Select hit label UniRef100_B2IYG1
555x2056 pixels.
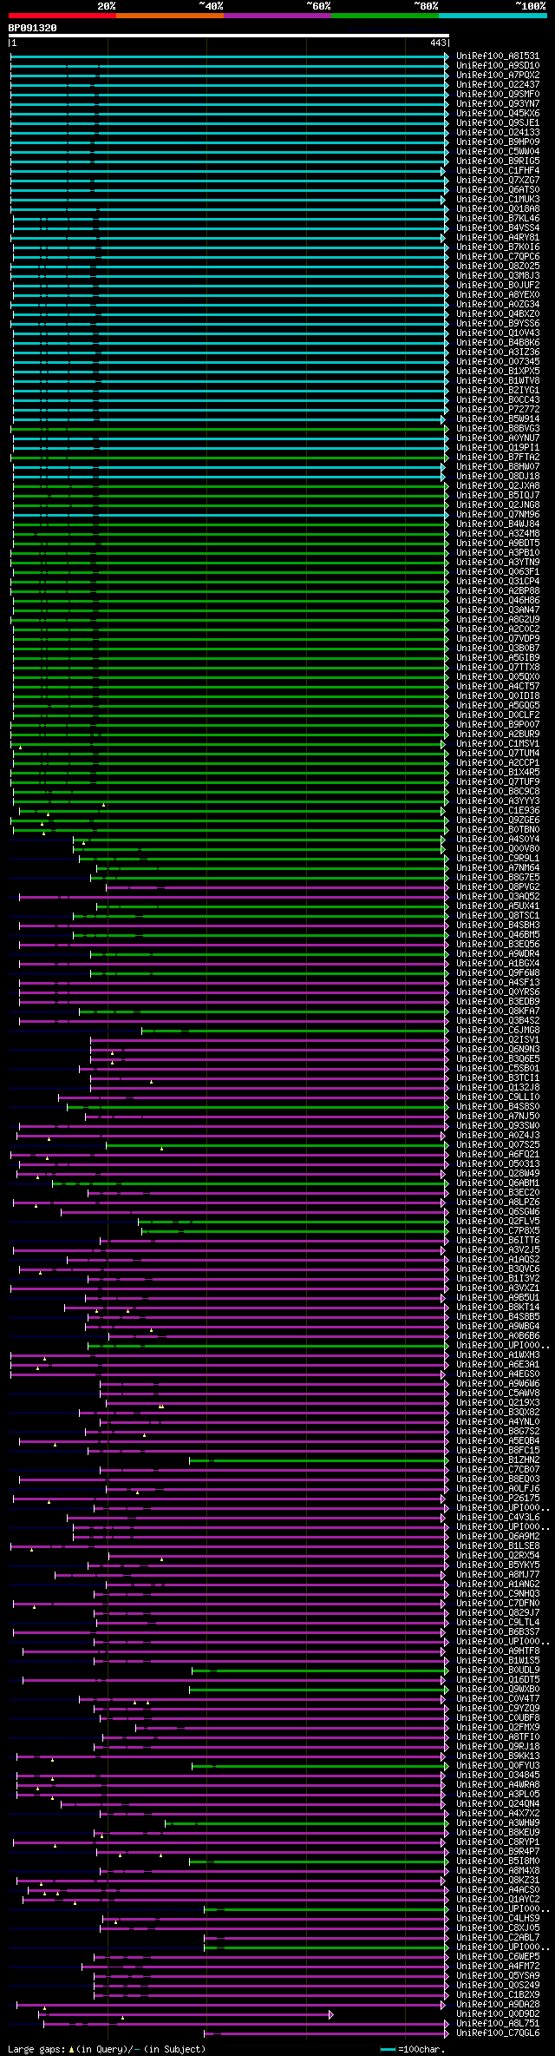(x=498, y=391)
